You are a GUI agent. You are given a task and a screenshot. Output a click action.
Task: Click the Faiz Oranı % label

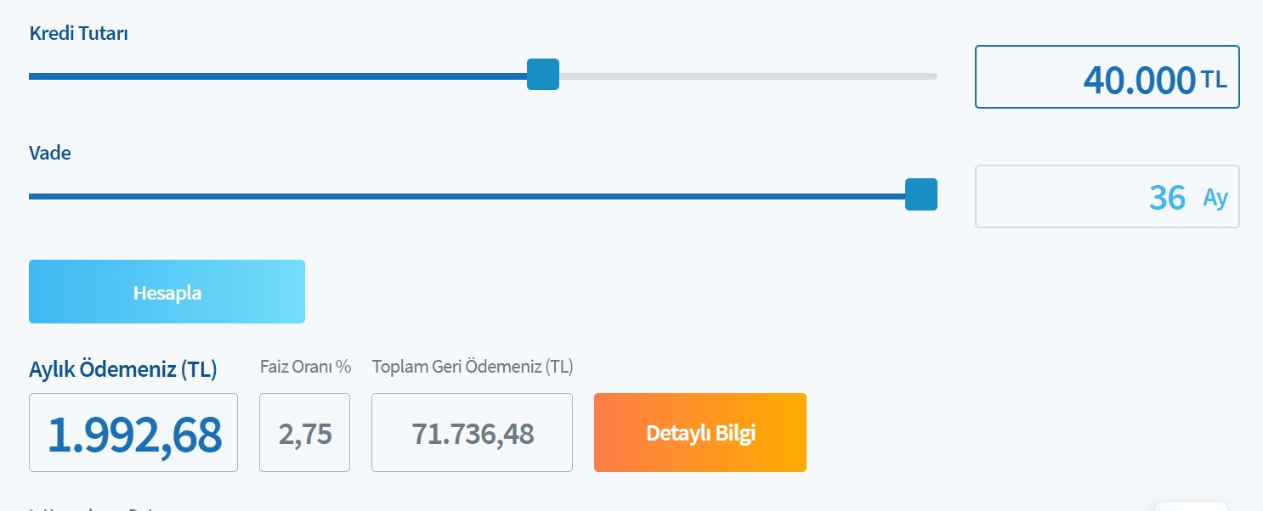point(305,367)
